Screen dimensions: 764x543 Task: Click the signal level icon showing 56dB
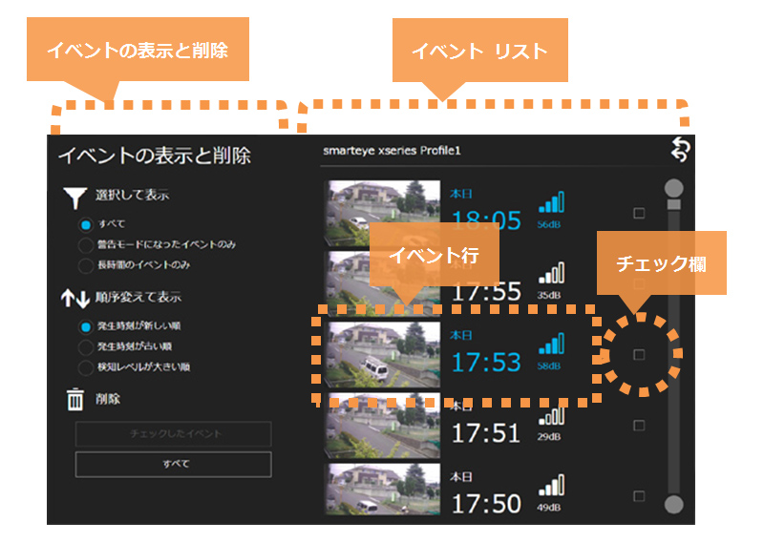coord(551,203)
